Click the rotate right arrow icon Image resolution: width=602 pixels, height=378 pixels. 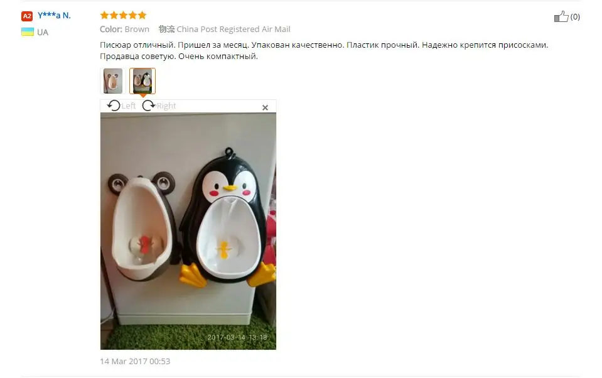[149, 105]
